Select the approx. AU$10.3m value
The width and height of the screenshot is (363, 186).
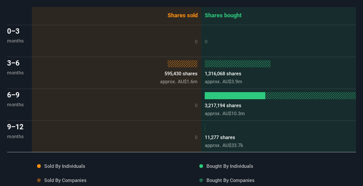tap(225, 114)
